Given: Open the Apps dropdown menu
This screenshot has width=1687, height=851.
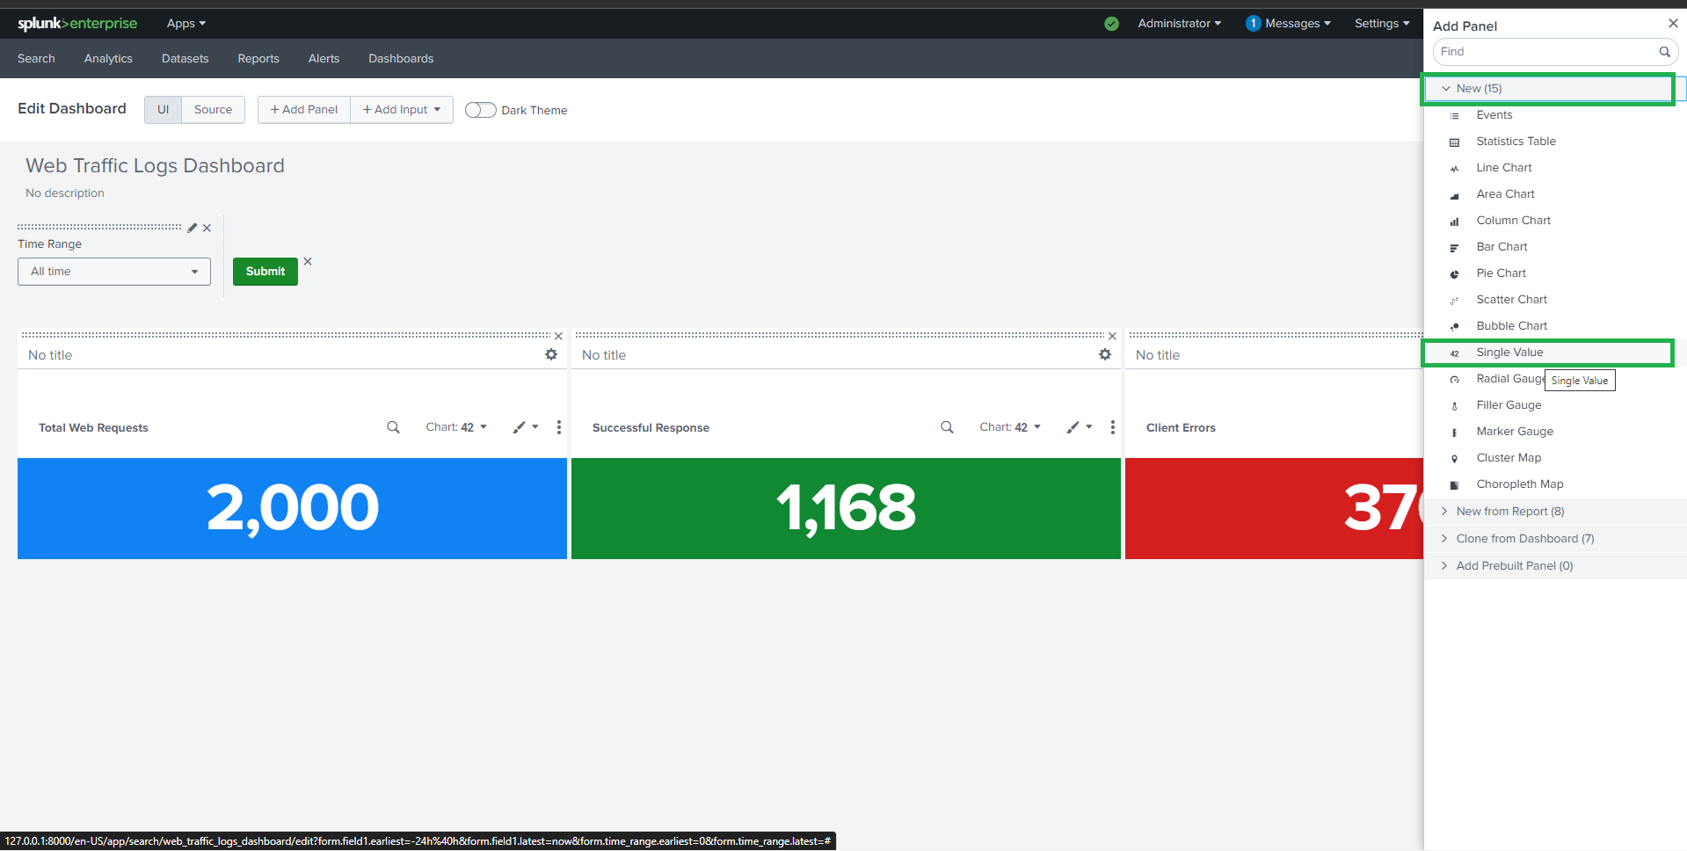Looking at the screenshot, I should click(185, 24).
